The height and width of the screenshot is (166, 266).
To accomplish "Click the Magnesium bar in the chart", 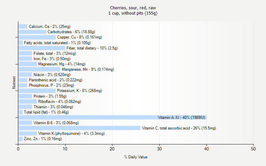I will pyautogui.click(x=28, y=64).
